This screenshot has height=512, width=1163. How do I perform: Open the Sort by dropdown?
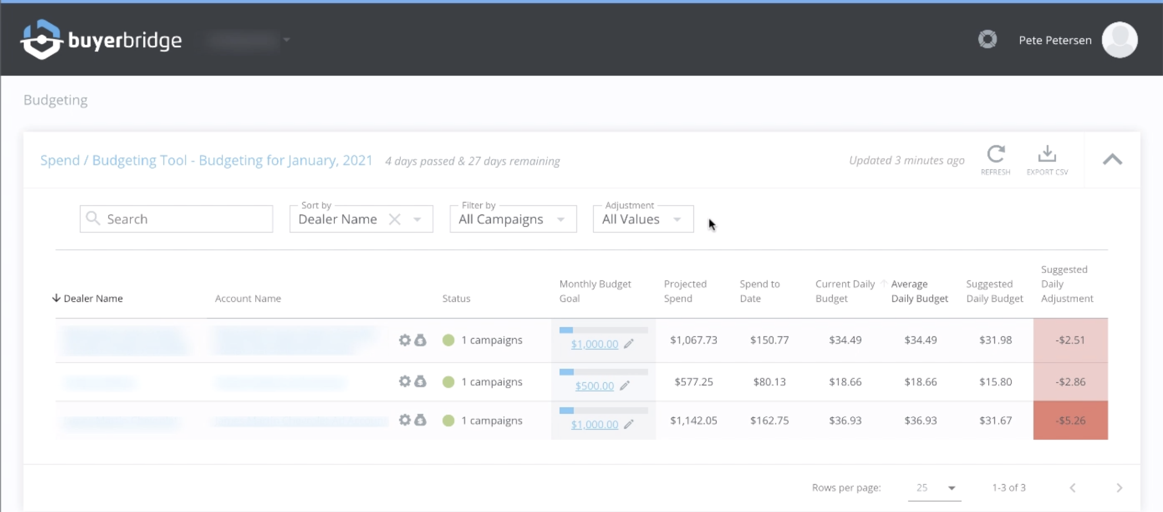[x=417, y=219]
